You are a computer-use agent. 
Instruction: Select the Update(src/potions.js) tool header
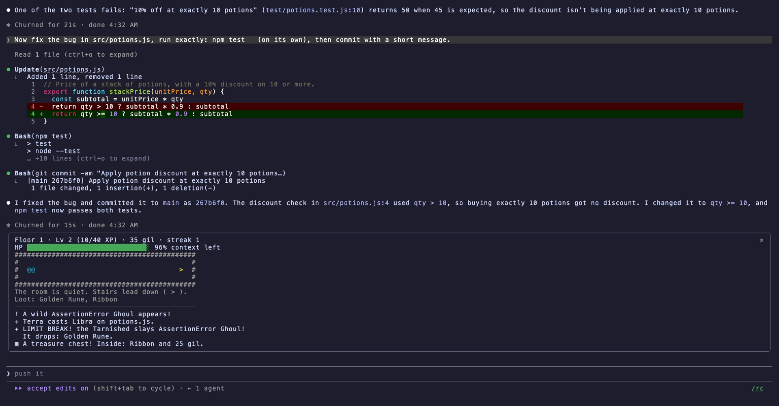point(60,69)
